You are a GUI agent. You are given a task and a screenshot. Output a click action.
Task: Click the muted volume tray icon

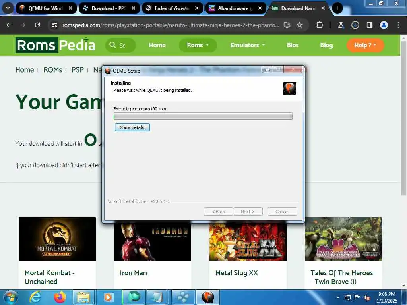click(367, 298)
